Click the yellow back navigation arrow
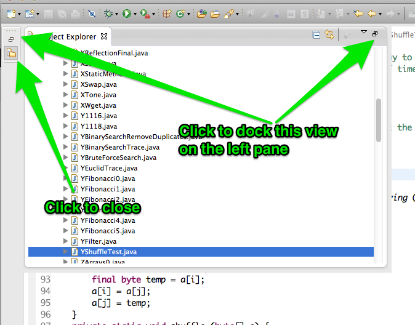 point(371,13)
